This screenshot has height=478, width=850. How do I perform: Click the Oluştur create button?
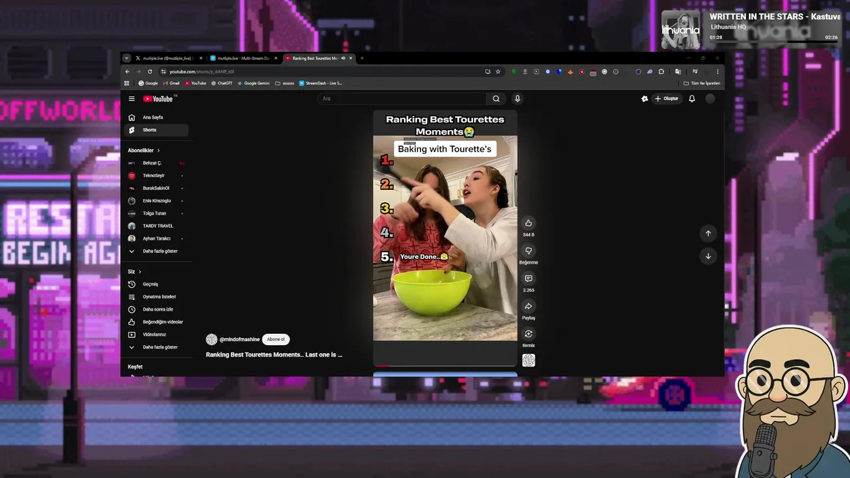coord(667,99)
